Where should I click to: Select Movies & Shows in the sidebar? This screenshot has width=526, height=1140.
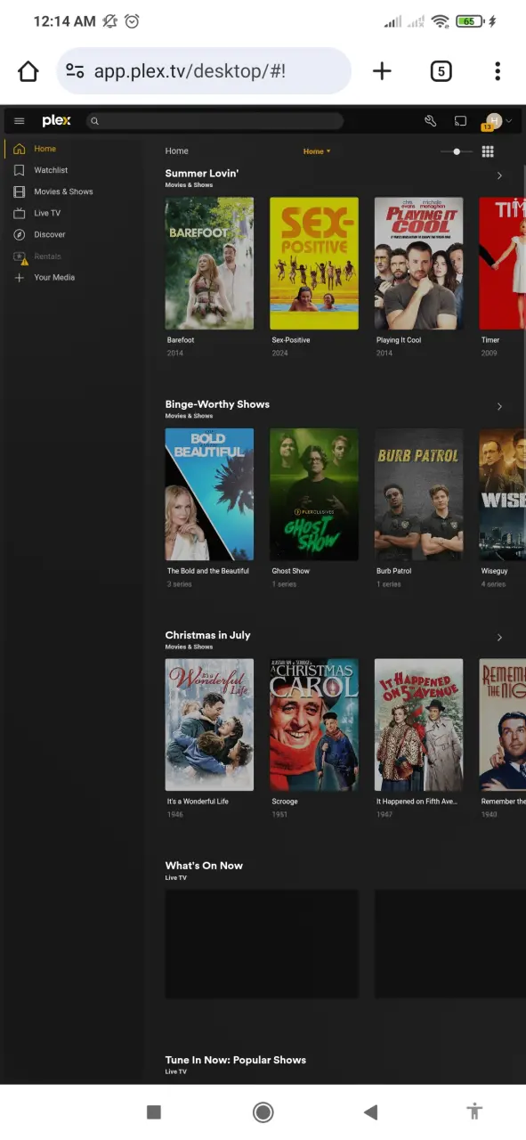click(63, 191)
